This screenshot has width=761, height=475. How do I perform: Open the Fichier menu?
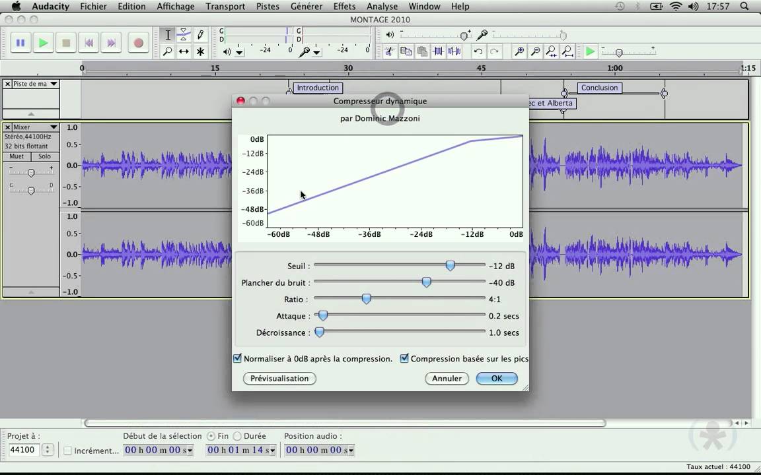pyautogui.click(x=93, y=7)
